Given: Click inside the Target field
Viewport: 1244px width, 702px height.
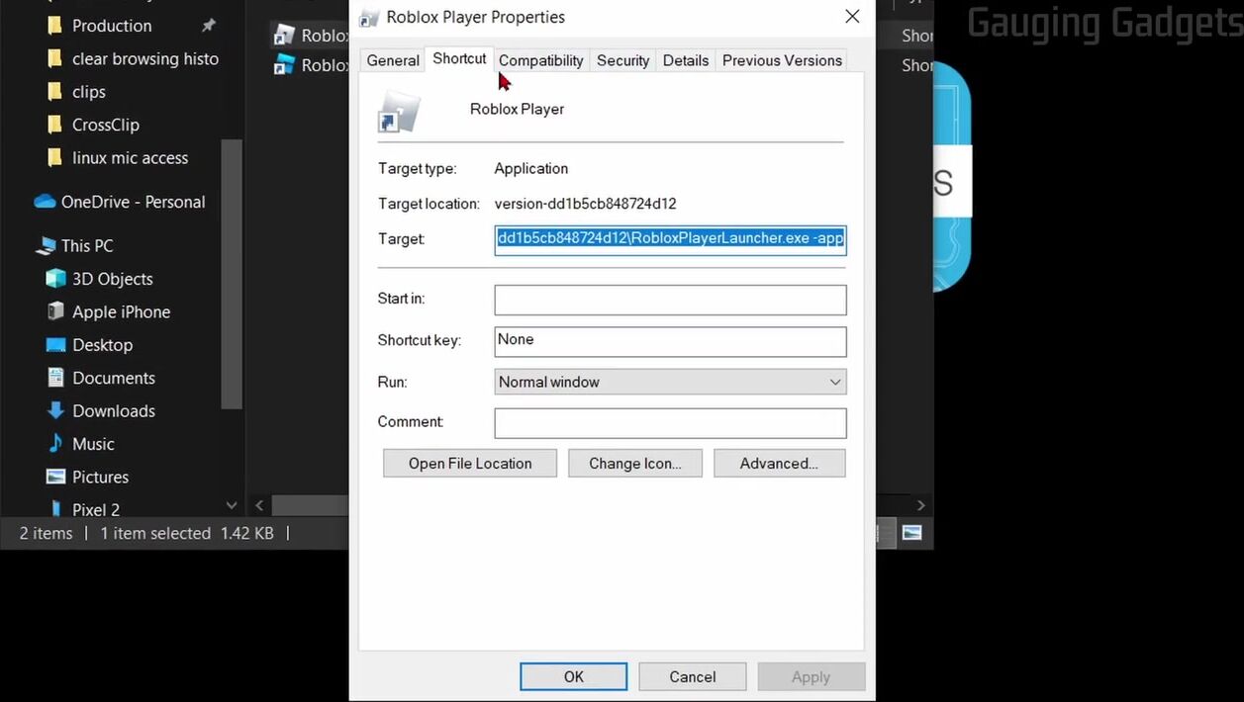Looking at the screenshot, I should [x=670, y=240].
